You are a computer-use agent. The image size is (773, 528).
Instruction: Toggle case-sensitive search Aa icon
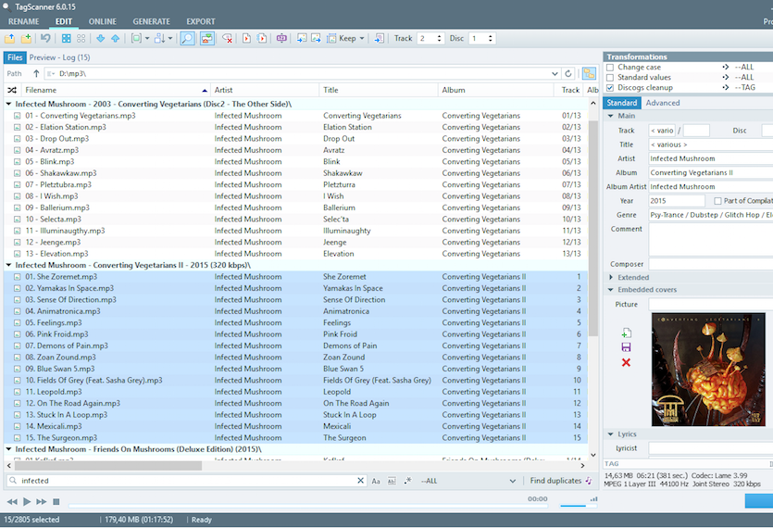(x=376, y=481)
